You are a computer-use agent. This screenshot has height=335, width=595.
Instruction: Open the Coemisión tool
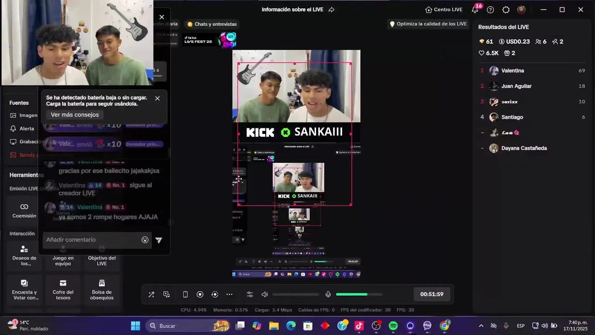point(24,210)
